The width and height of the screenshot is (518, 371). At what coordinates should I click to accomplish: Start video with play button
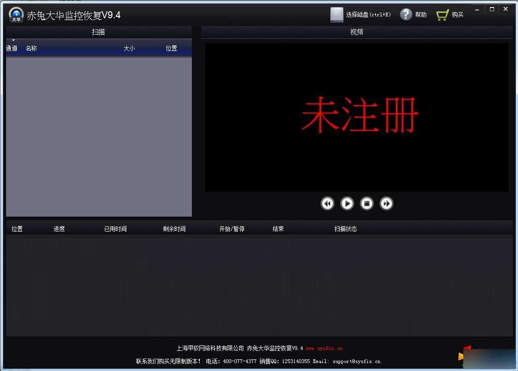(x=347, y=204)
